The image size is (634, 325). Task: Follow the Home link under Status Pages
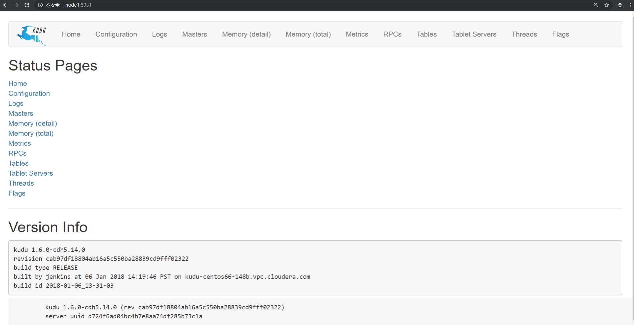click(18, 83)
